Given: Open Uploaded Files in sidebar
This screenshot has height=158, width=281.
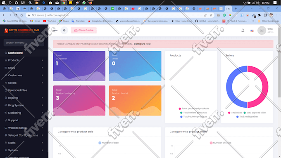Looking at the screenshot, I should tap(24, 90).
